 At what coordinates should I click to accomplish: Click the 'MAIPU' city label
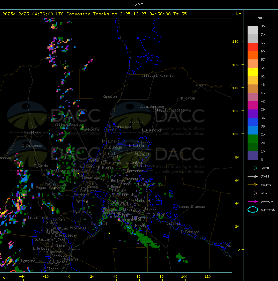tap(92, 183)
